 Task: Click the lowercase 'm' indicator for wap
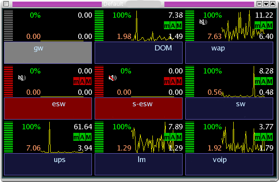[258, 26]
